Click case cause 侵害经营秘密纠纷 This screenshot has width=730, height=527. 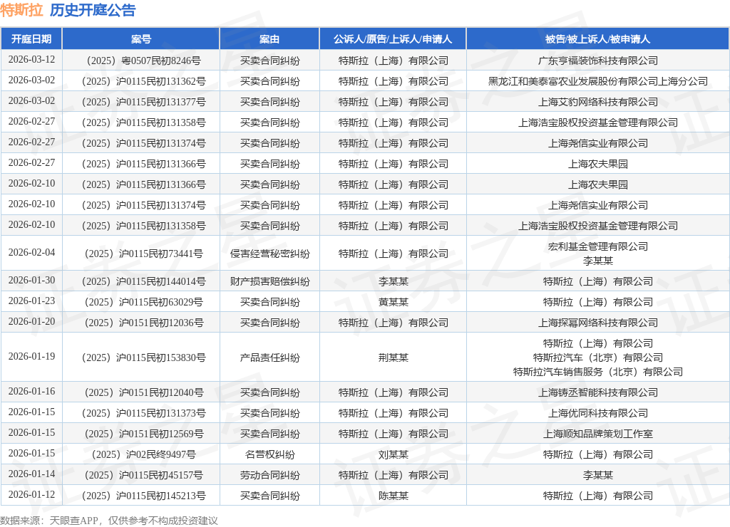269,254
